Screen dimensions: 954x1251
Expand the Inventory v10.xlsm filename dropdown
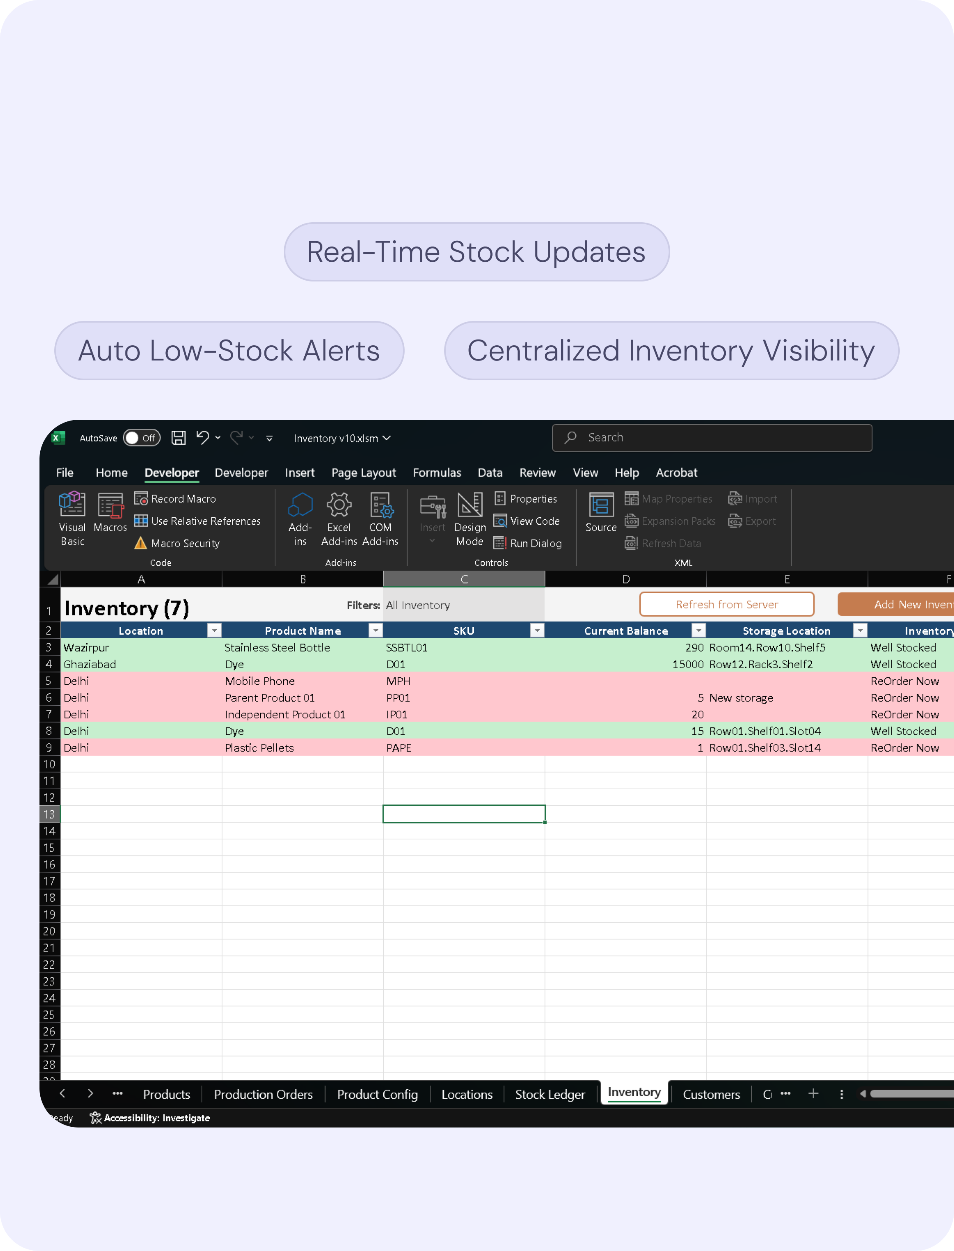tap(387, 438)
